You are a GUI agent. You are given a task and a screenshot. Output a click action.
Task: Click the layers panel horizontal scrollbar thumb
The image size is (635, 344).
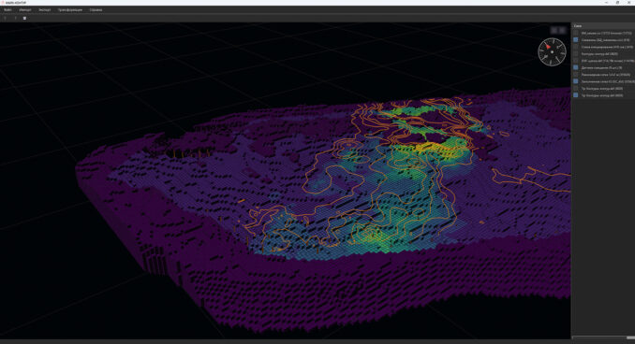[x=630, y=337]
